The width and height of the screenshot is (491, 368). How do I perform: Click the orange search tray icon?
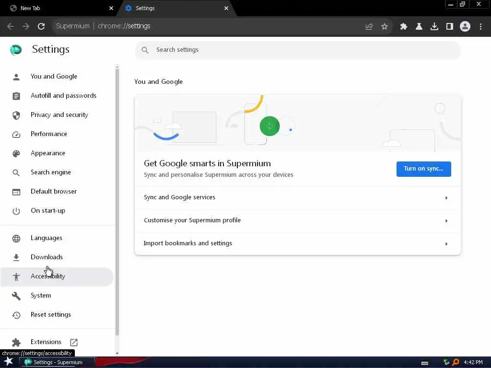tap(456, 362)
